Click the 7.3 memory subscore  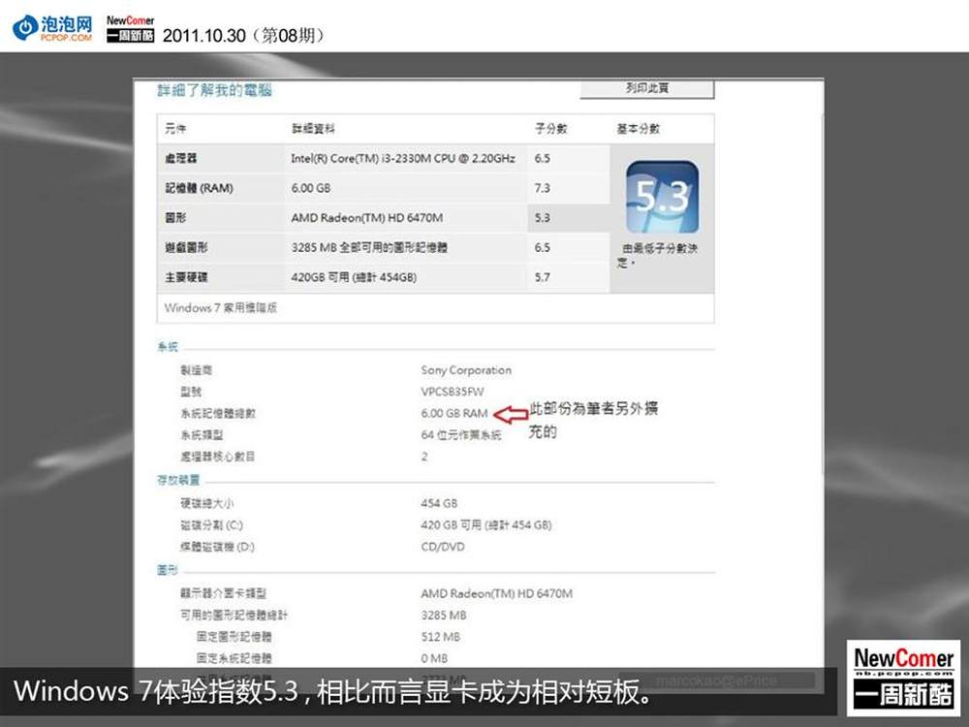pos(542,188)
